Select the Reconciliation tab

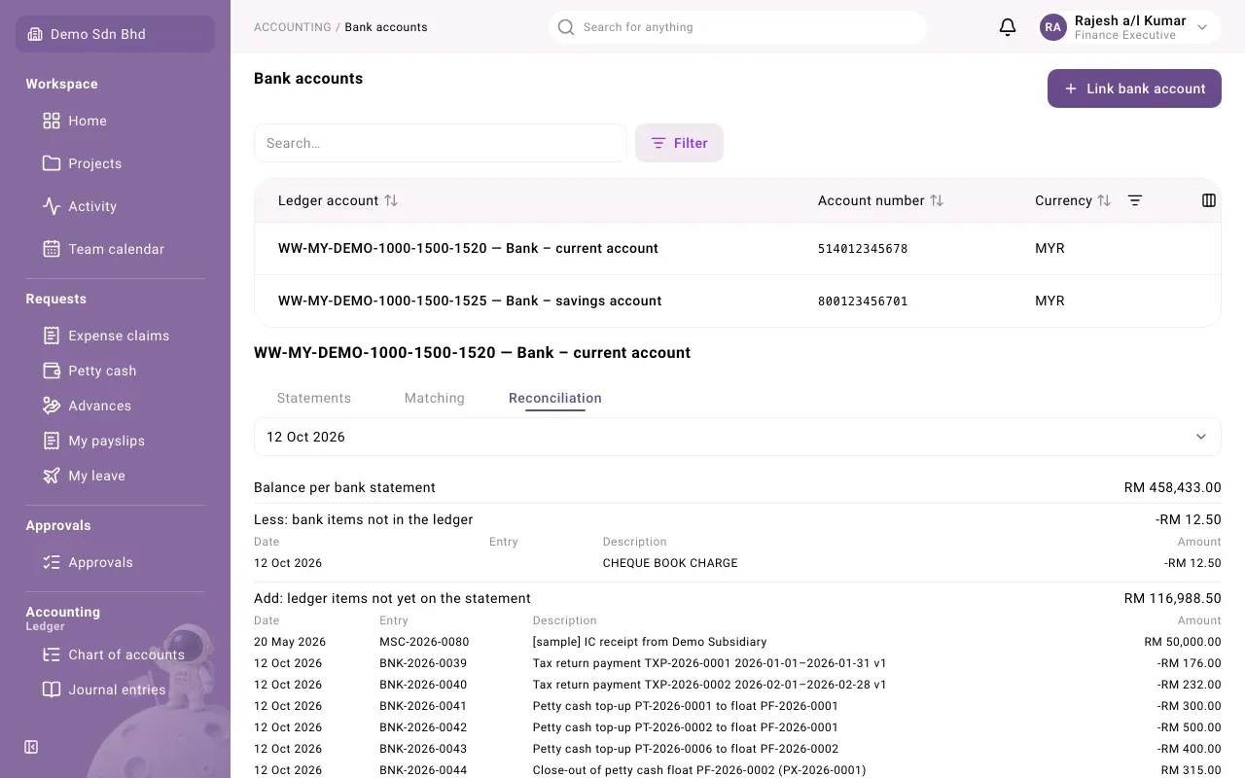tap(555, 398)
